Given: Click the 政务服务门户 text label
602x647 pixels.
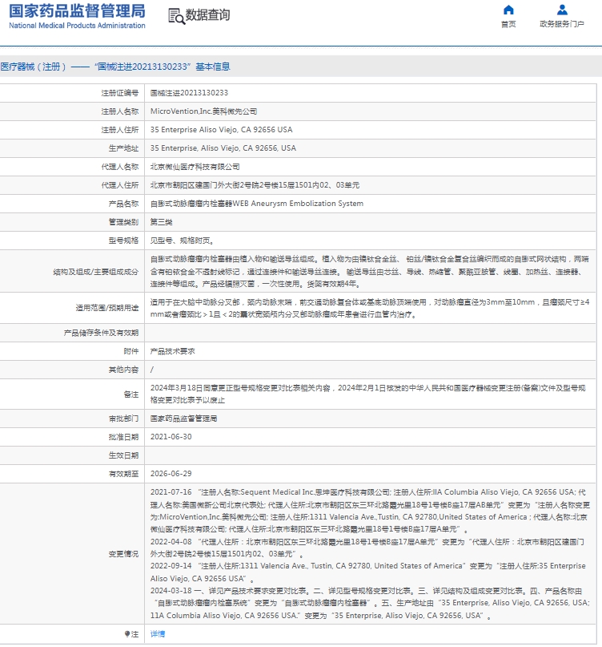Looking at the screenshot, I should click(562, 24).
